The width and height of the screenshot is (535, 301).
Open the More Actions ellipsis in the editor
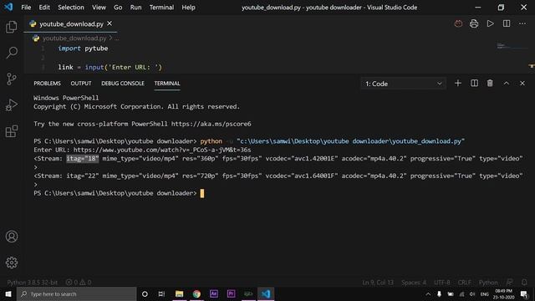[522, 23]
